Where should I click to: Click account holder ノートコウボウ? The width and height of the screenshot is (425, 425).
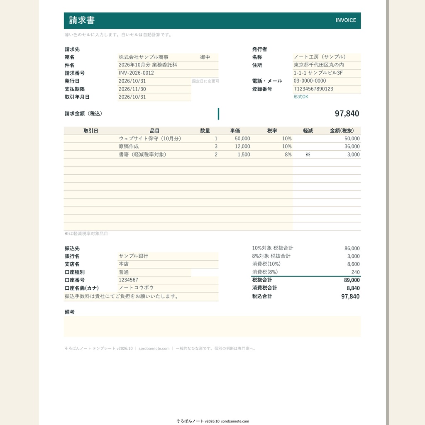(168, 288)
